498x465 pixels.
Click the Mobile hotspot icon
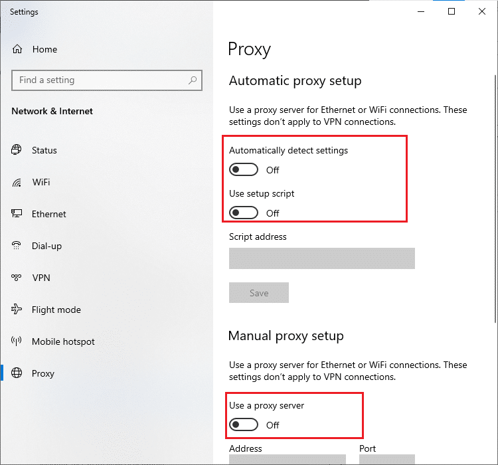17,341
